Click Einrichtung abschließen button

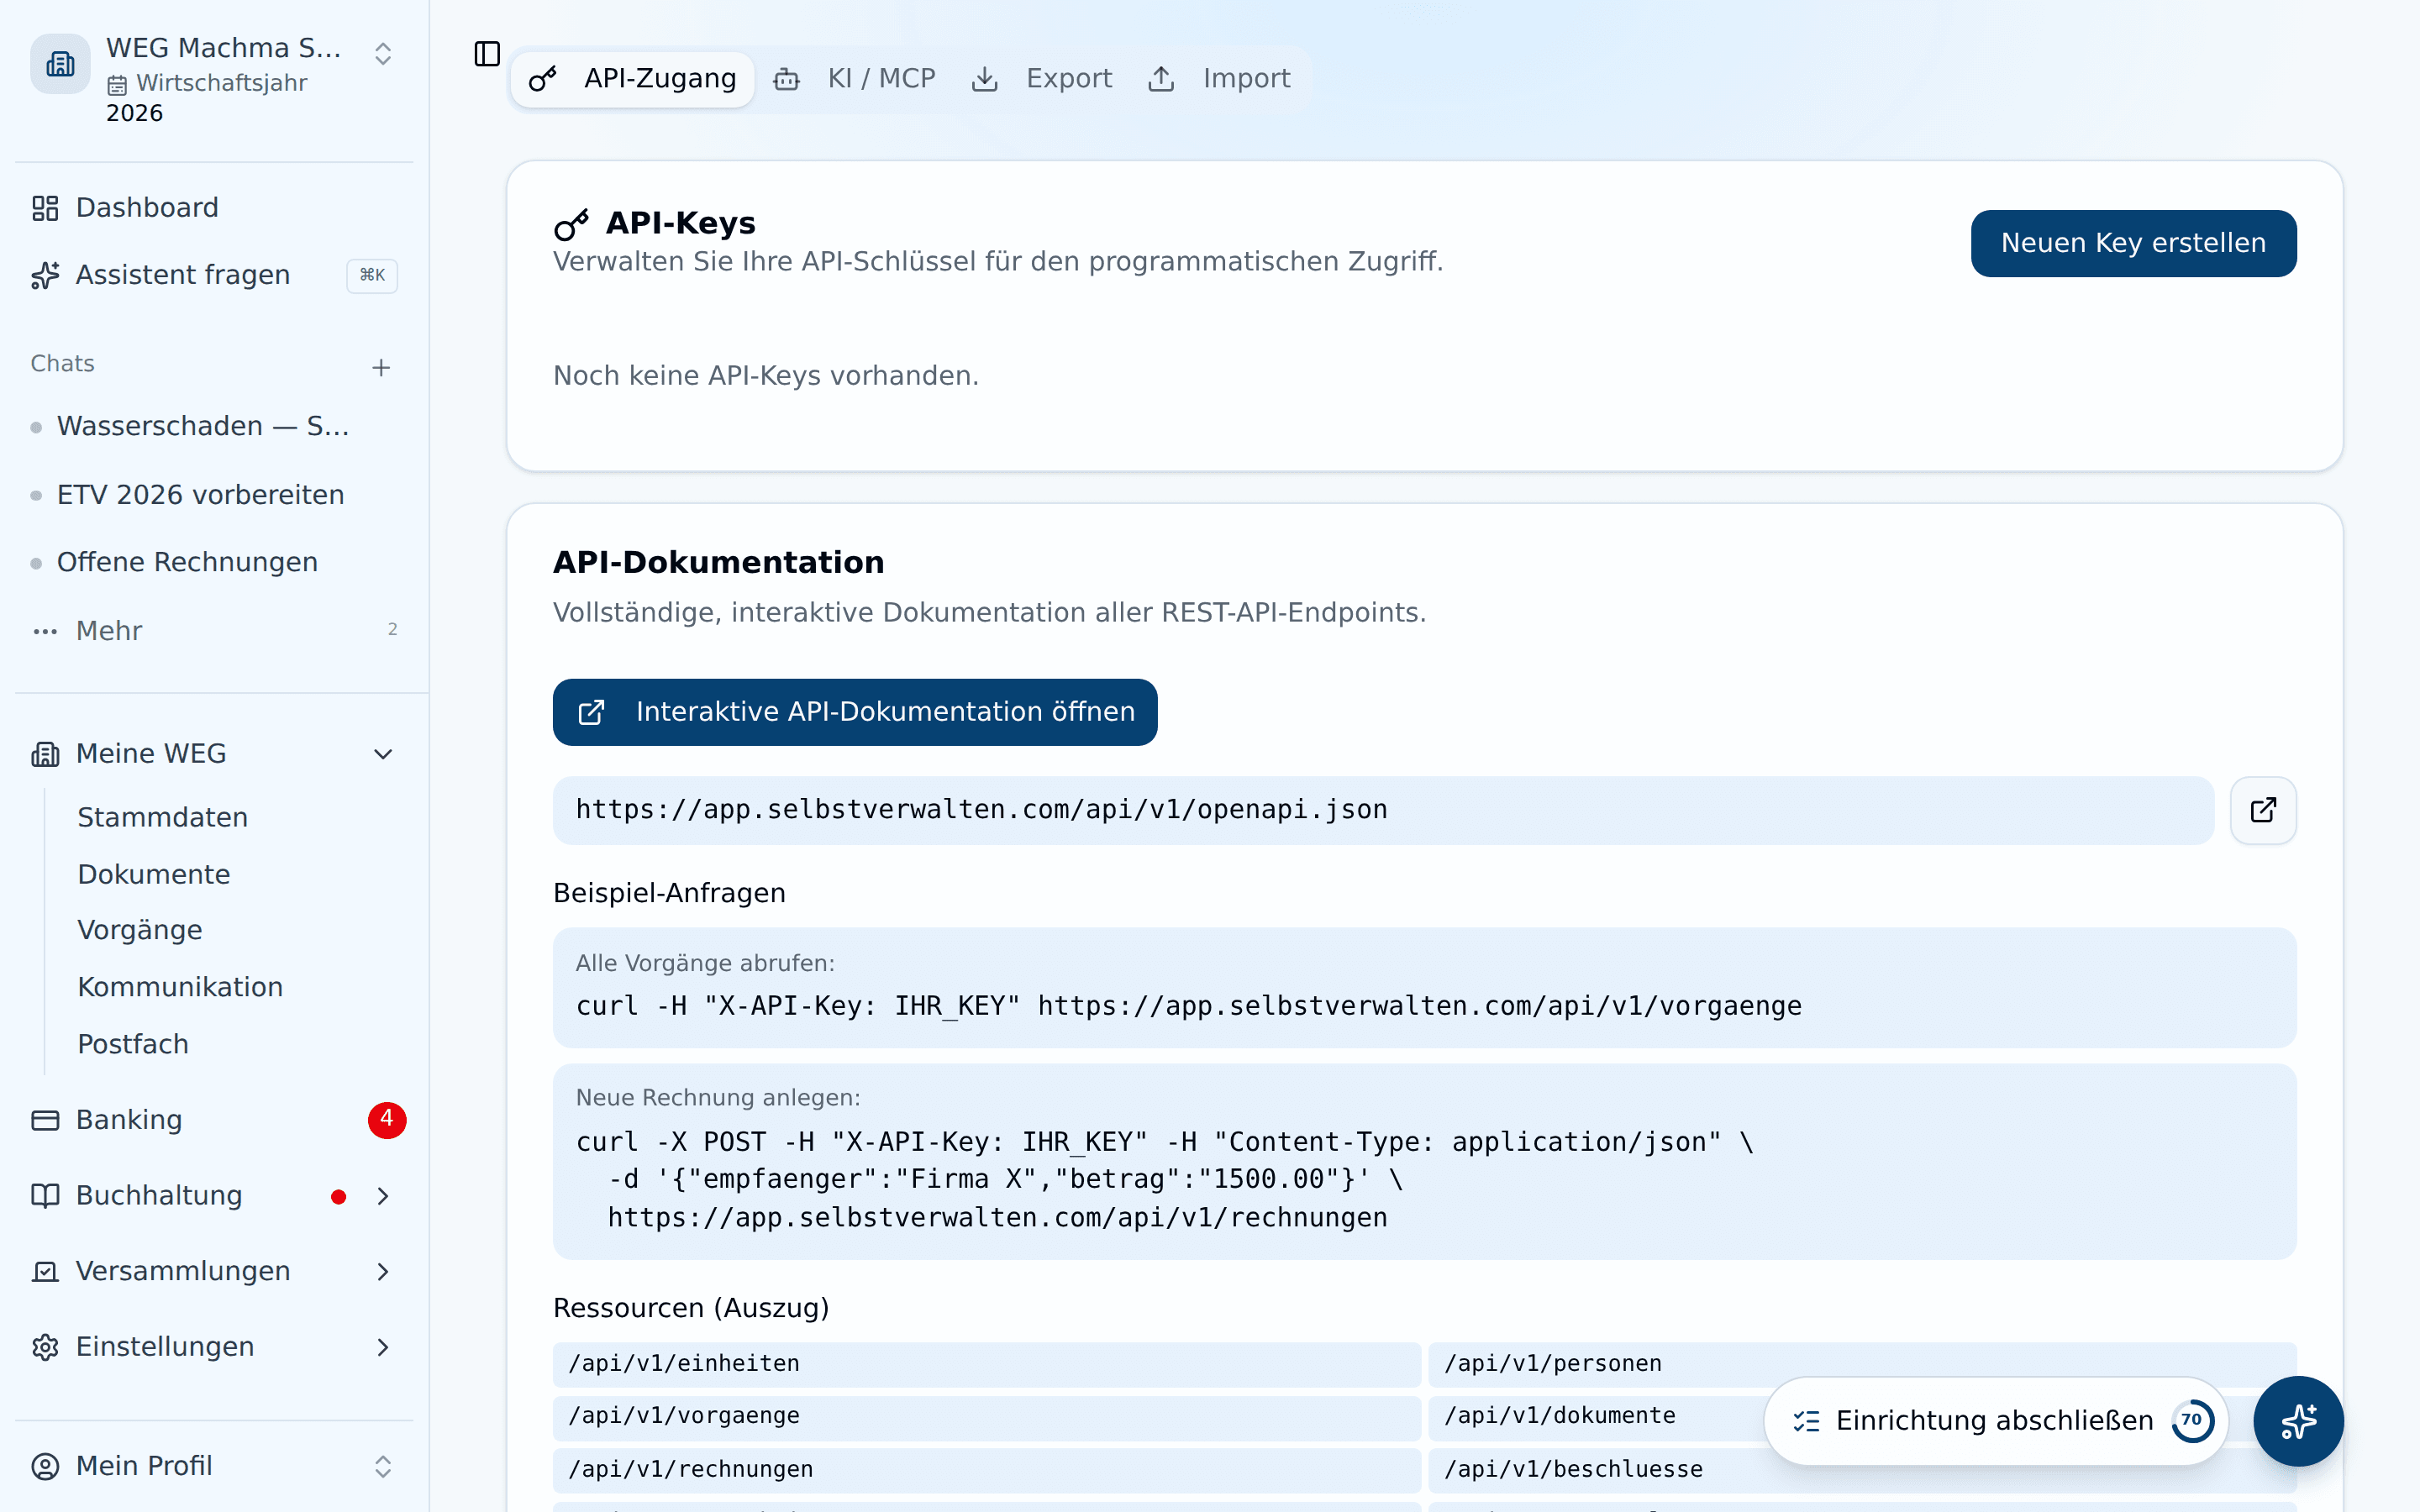coord(1996,1421)
